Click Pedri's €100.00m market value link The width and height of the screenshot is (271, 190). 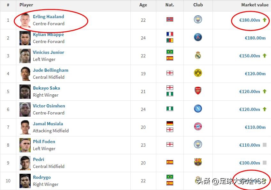[250, 163]
